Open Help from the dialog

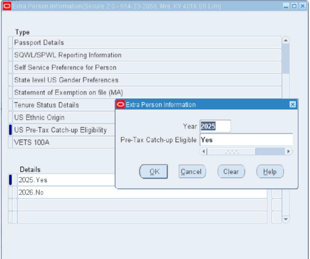(270, 172)
